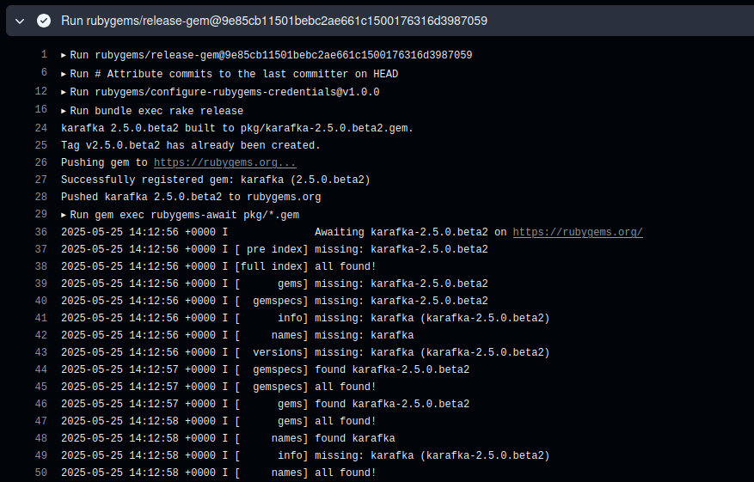Expand the 'Run rubygems/release-gem' log group triangle
This screenshot has width=754, height=482.
tap(64, 56)
